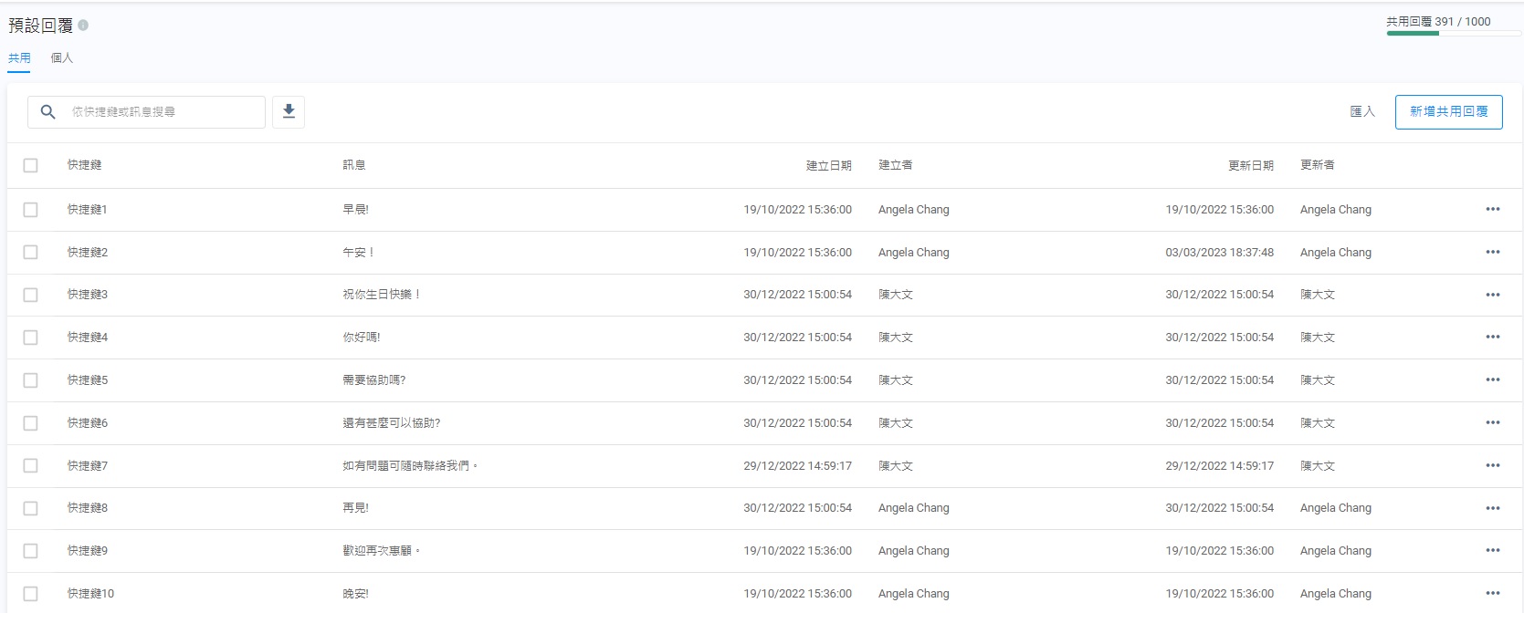This screenshot has width=1524, height=634.
Task: Expand the actions menu for 快捷鍵8
Action: [x=1492, y=508]
